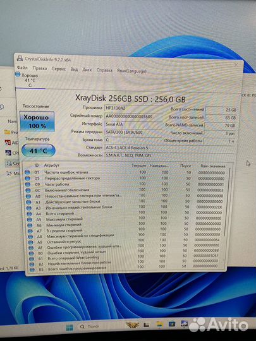The height and width of the screenshot is (341, 256).
Task: Click the Raw-значения column header
Action: point(212,166)
